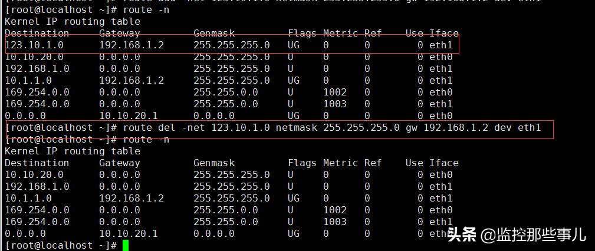595x251 pixels.
Task: Click 'route -n' typed right after the route del command
Action: [146, 140]
